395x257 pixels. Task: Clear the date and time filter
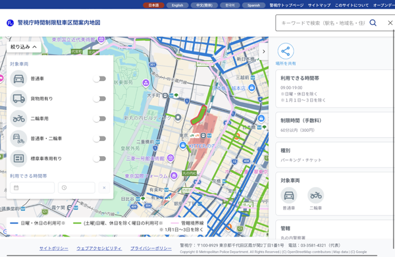click(x=104, y=188)
